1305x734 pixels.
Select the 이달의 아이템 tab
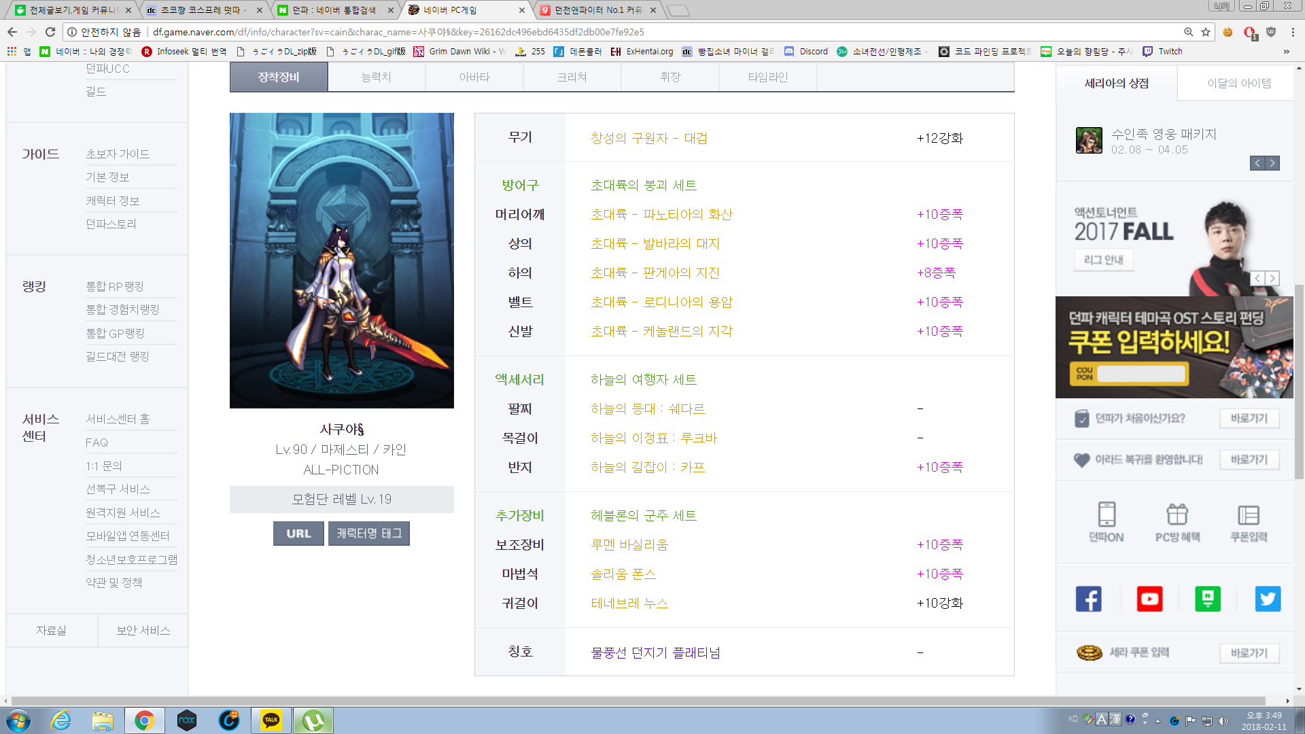tap(1238, 83)
